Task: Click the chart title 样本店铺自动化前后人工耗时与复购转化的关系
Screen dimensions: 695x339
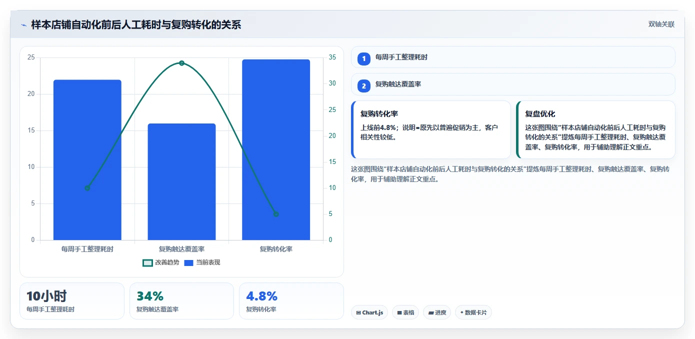Action: tap(136, 24)
